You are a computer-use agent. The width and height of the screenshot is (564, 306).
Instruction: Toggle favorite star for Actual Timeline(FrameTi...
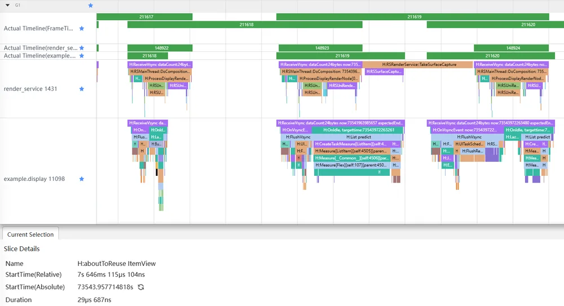(82, 28)
